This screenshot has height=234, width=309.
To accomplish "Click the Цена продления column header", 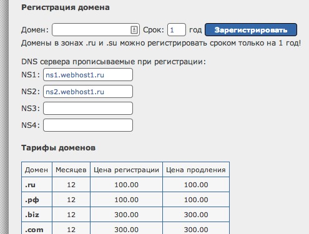I will click(196, 170).
